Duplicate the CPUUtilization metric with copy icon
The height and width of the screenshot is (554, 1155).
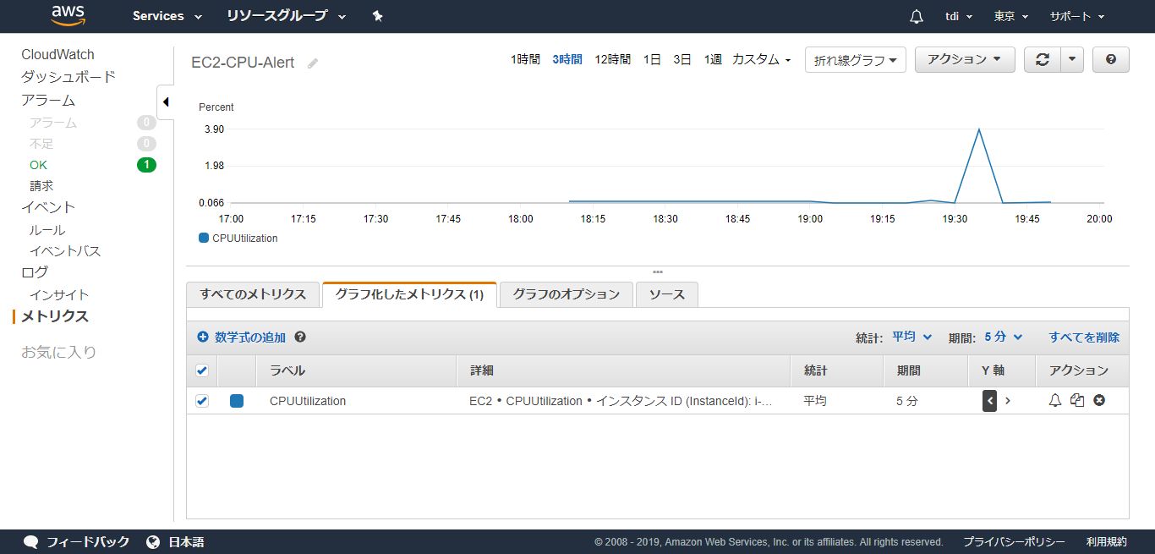[1076, 401]
